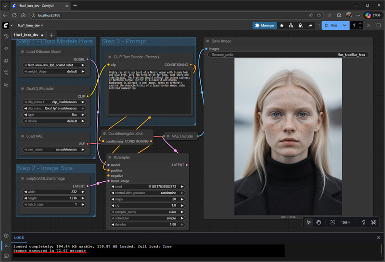The height and width of the screenshot is (262, 385).
Task: Open the 105% zoom level dropdown
Action: (346, 222)
